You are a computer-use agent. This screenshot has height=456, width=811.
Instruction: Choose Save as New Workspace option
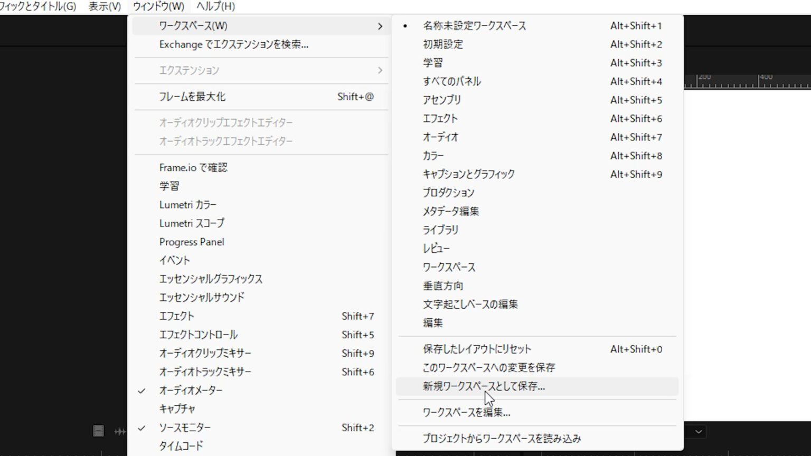tap(484, 386)
